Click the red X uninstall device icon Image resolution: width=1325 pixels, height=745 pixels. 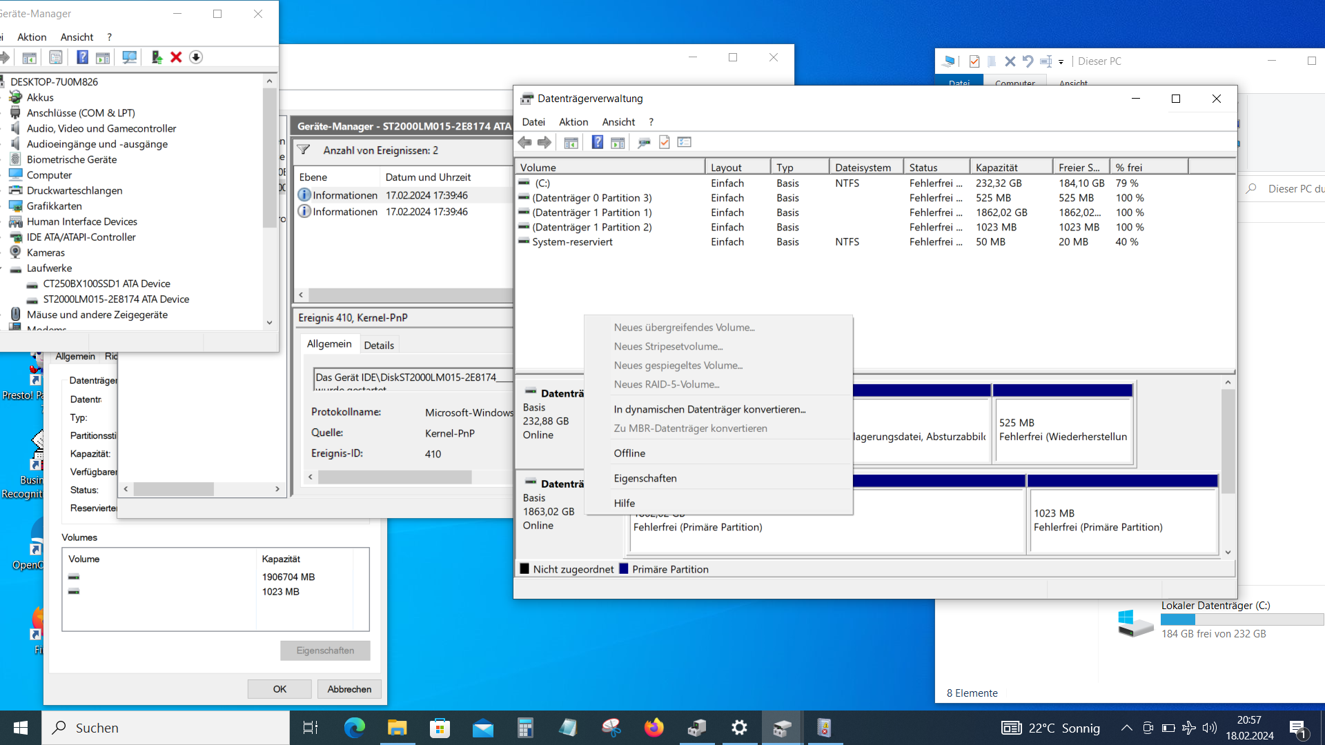point(176,57)
